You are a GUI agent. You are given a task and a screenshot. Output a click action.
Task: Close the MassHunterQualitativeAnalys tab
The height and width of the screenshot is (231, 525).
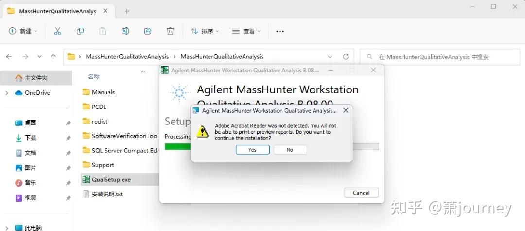point(105,11)
